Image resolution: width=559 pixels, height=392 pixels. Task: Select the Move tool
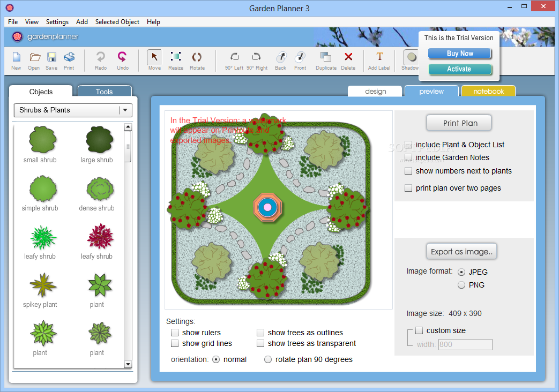[x=154, y=60]
